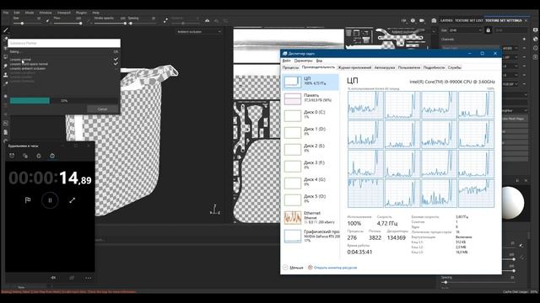Switch to the Layers panel tab
This screenshot has height=303, width=540.
446,20
